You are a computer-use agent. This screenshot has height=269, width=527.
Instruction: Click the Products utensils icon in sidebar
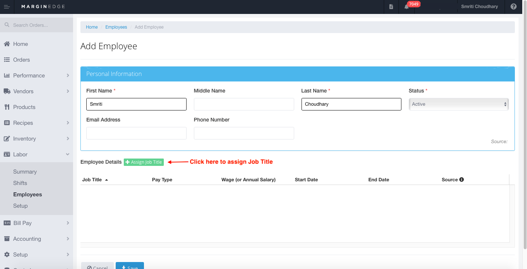[x=7, y=107]
